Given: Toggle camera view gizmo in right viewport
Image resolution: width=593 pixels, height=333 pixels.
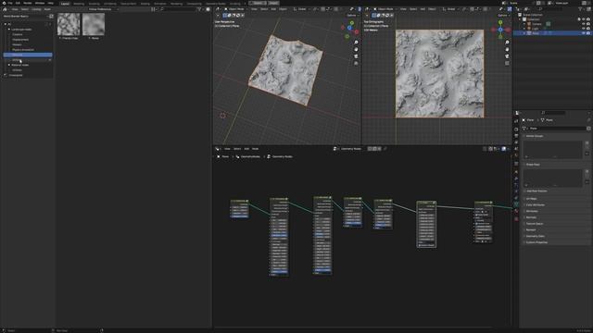Looking at the screenshot, I should (507, 56).
